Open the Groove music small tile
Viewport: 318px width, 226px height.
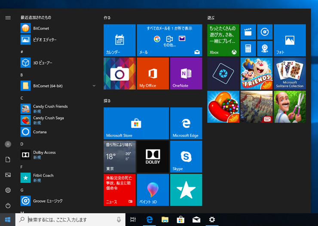click(265, 32)
